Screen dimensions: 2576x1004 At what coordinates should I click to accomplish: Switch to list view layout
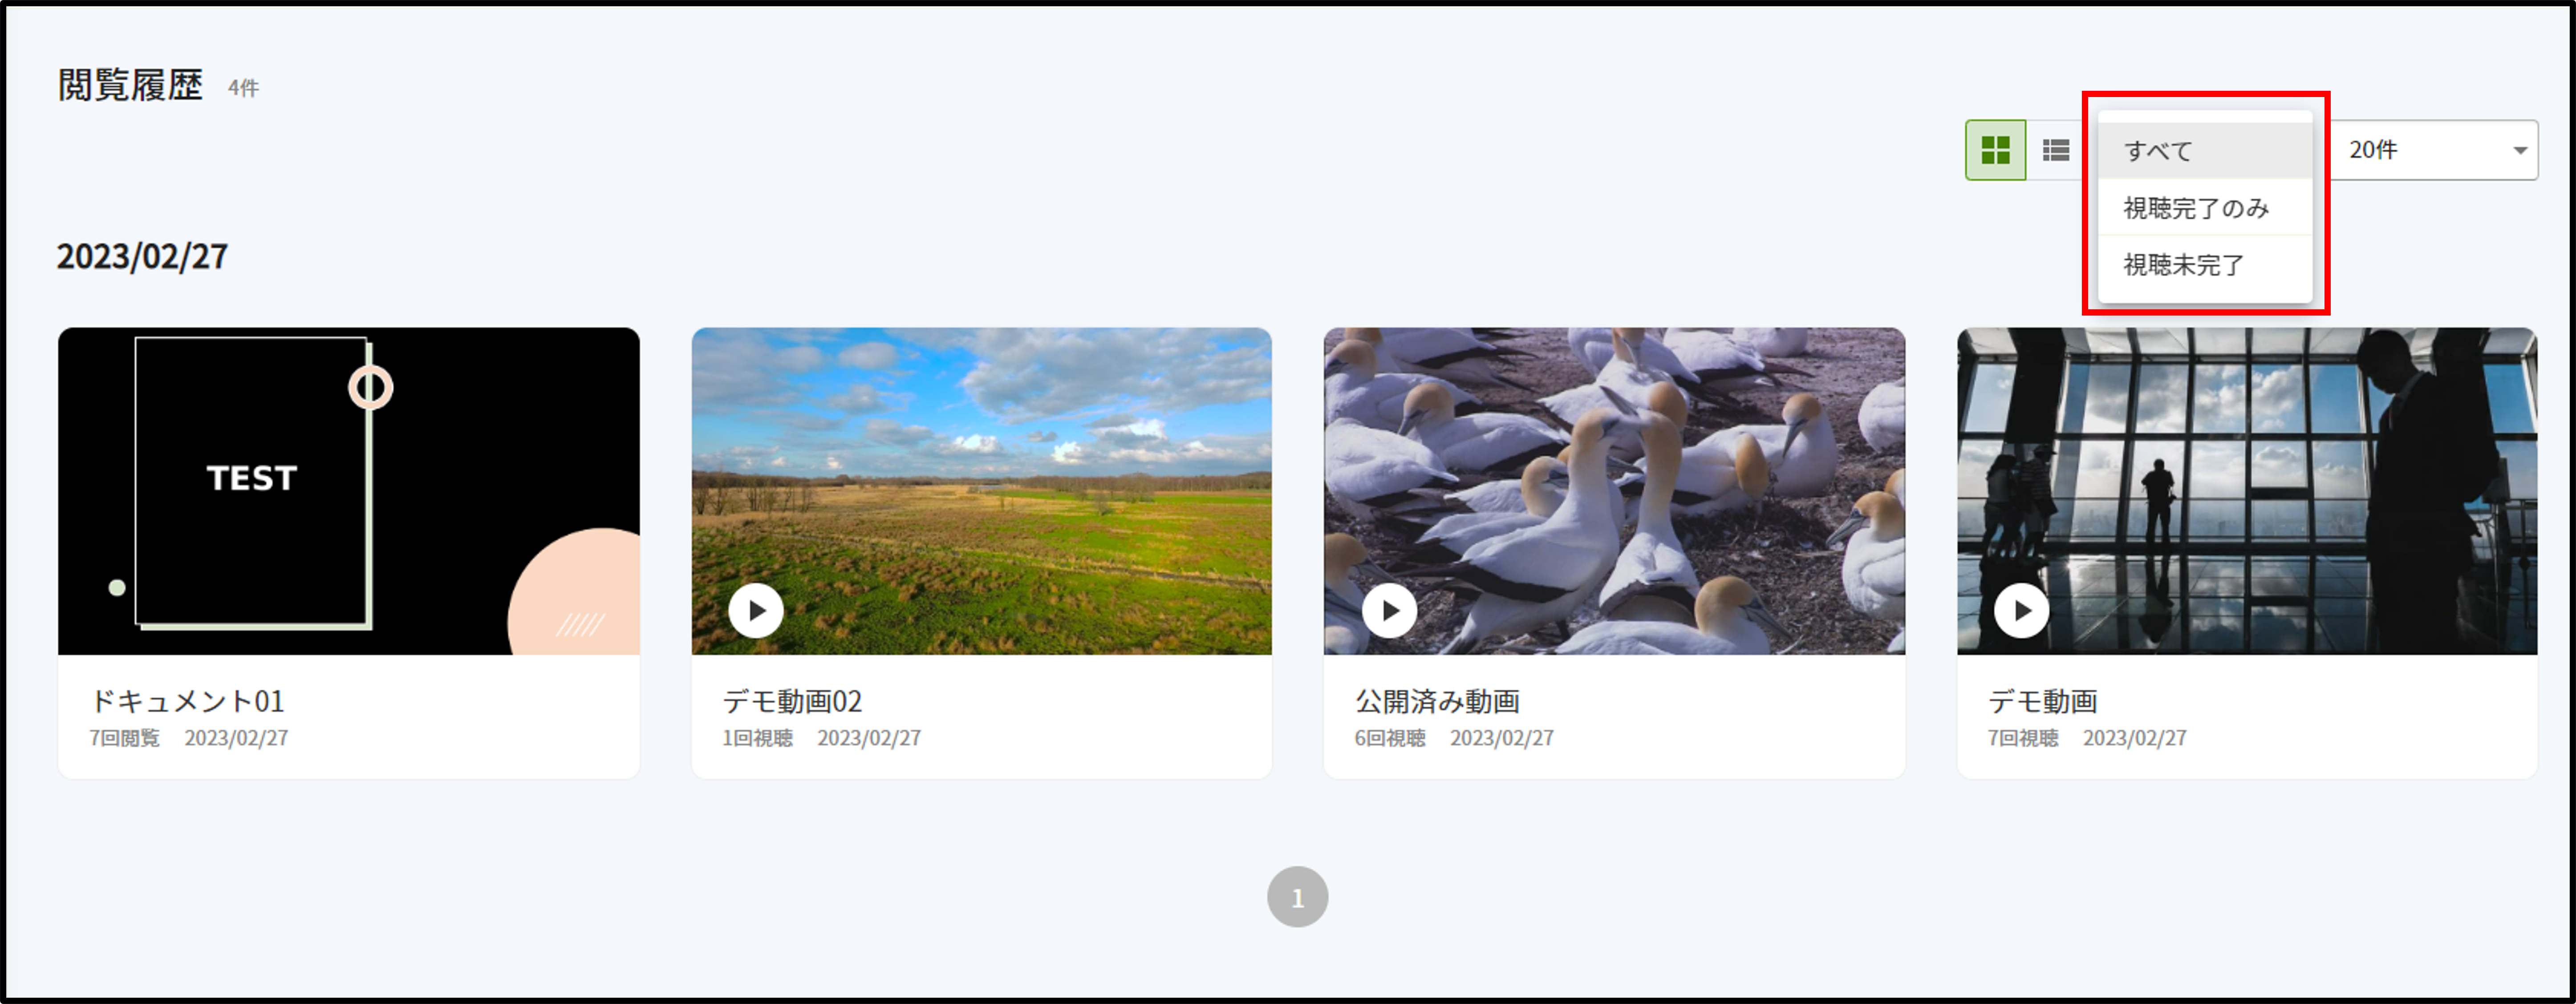pyautogui.click(x=2056, y=150)
